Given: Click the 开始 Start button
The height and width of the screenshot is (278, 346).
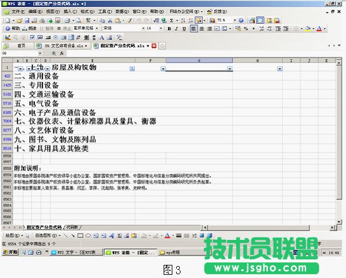Looking at the screenshot, I should 10,252.
